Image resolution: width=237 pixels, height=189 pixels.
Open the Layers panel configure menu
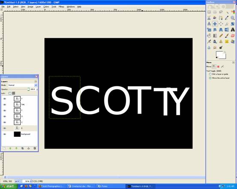coord(36,81)
